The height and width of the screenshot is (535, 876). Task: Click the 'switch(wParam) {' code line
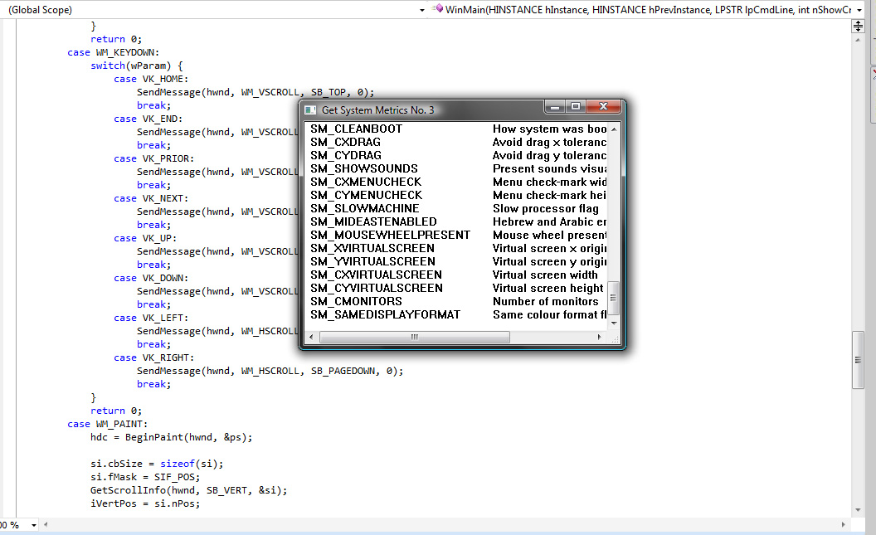(x=136, y=66)
